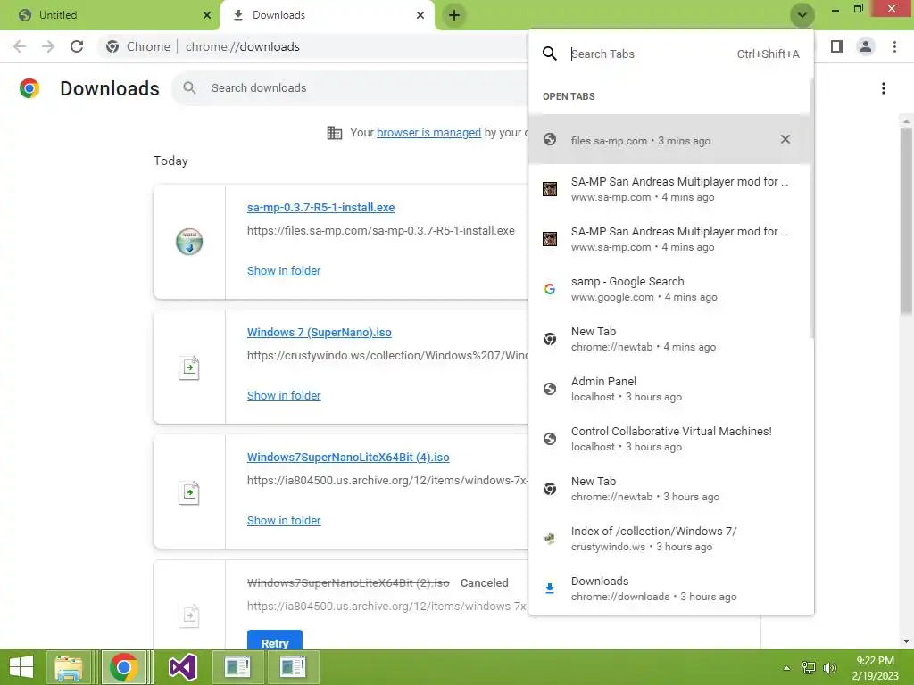Screen dimensions: 914x685
Task: Switch to New Tab opened 4 mins ago
Action: tap(669, 339)
